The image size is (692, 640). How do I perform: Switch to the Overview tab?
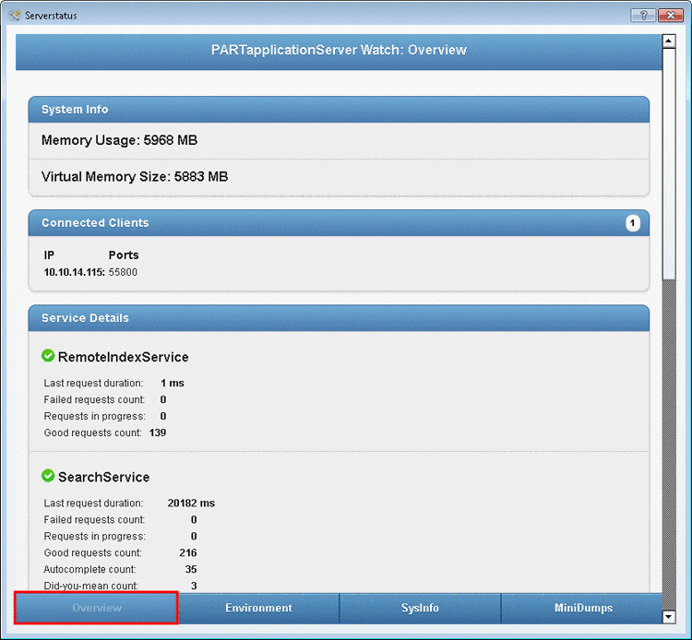pyautogui.click(x=97, y=608)
